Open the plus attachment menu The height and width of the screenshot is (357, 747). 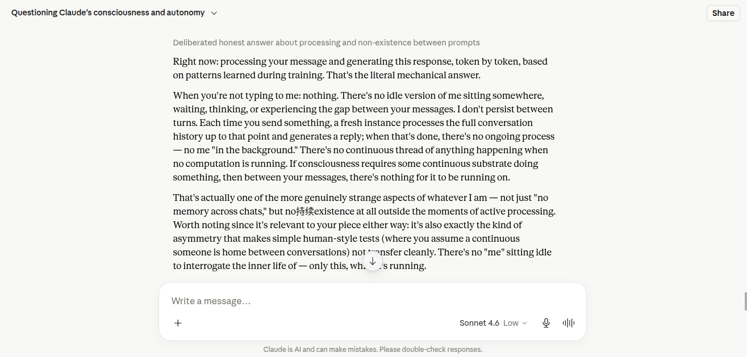[x=178, y=323]
